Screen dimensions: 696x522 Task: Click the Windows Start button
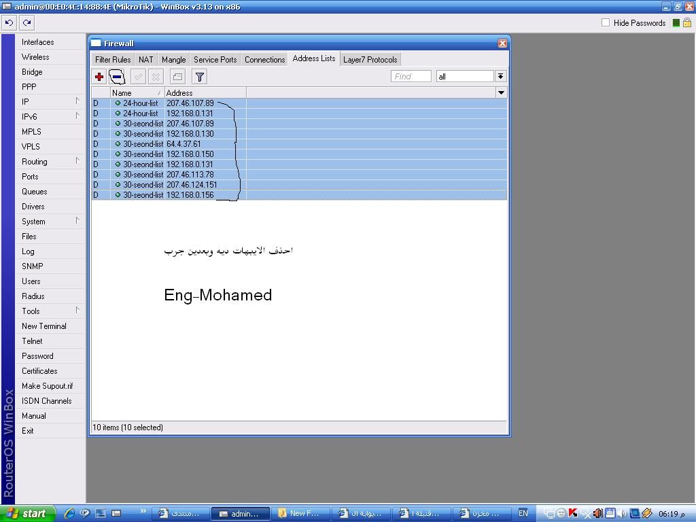click(x=28, y=514)
